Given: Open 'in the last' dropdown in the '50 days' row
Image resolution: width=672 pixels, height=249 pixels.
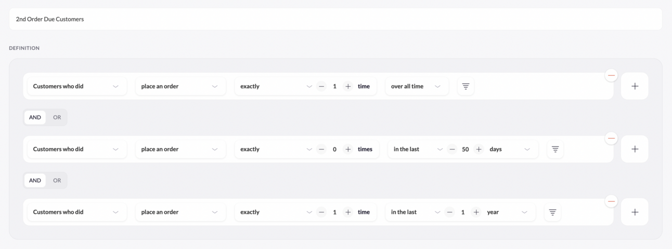Looking at the screenshot, I should click(x=418, y=149).
